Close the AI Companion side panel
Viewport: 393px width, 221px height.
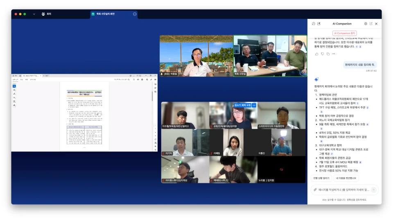coord(376,24)
